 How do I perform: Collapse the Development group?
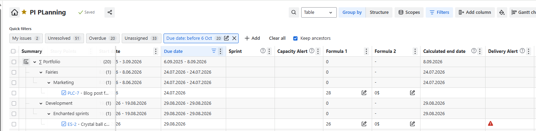click(x=41, y=103)
